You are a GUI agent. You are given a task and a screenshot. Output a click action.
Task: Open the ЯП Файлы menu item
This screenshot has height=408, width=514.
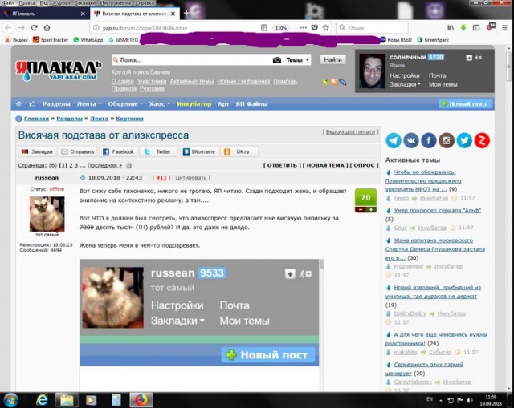(x=251, y=103)
